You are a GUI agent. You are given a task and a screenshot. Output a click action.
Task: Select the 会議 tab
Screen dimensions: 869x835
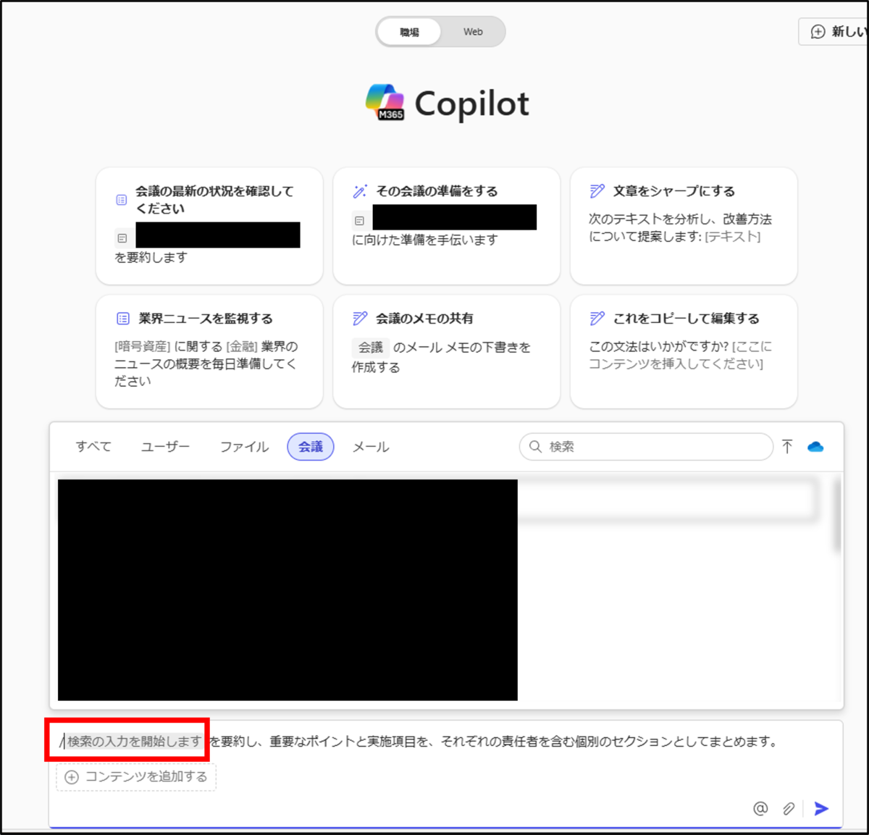pos(311,447)
